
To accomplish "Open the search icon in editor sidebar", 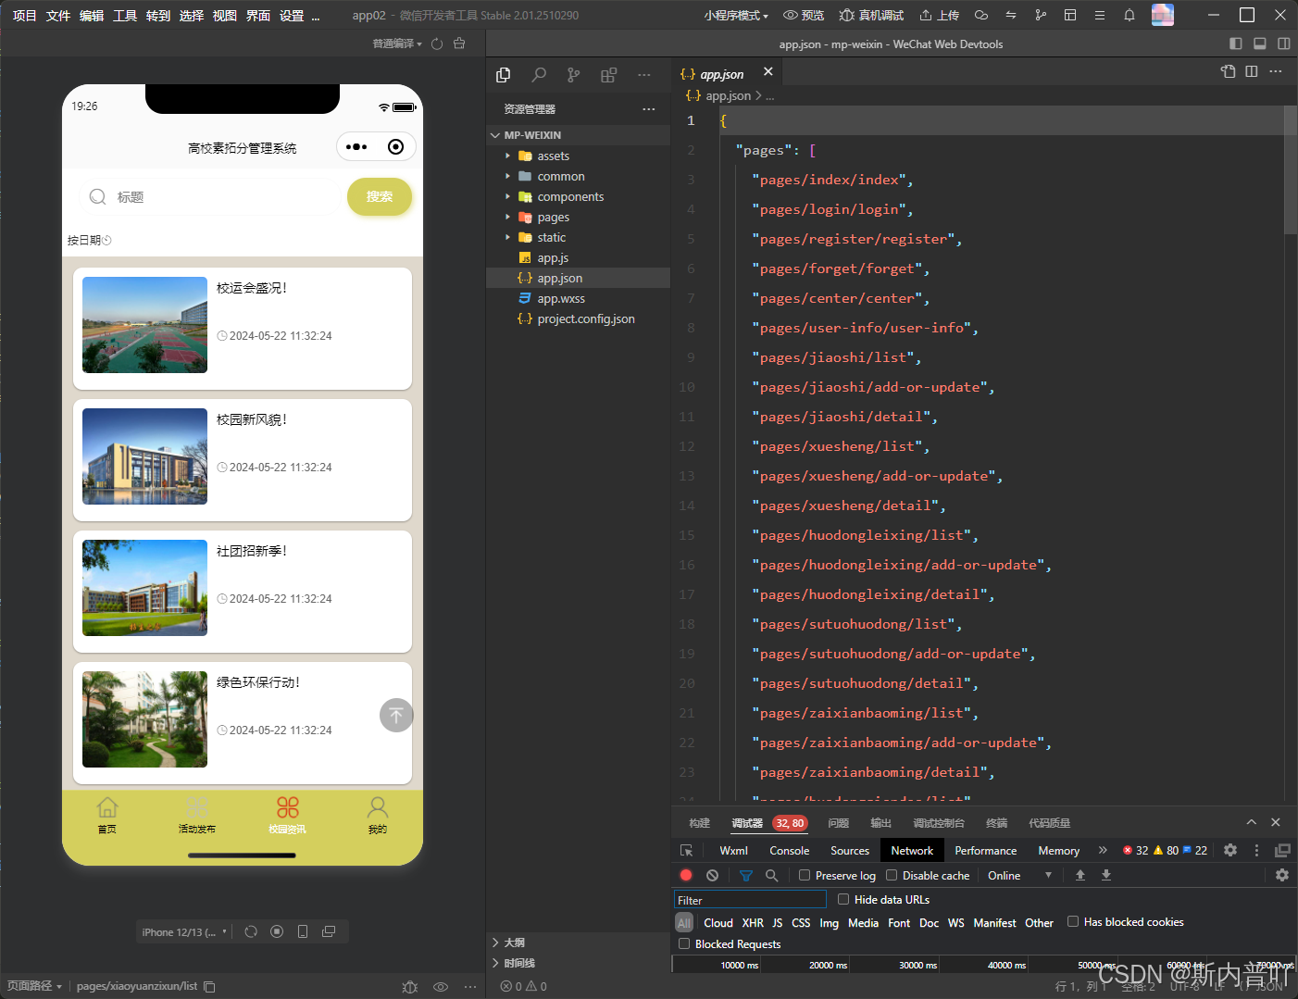I will click(x=539, y=75).
